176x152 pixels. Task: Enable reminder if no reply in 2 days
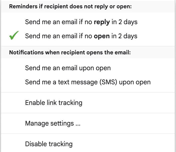(x=88, y=22)
